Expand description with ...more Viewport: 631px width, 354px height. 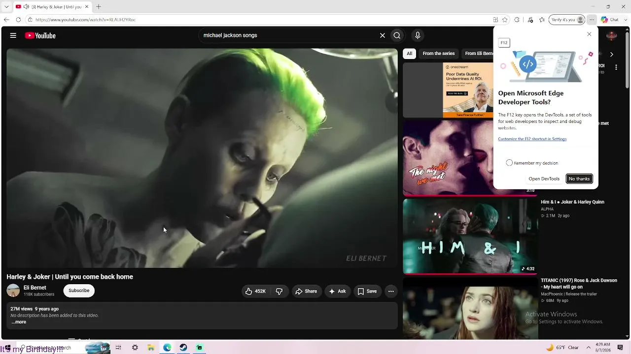(x=19, y=322)
